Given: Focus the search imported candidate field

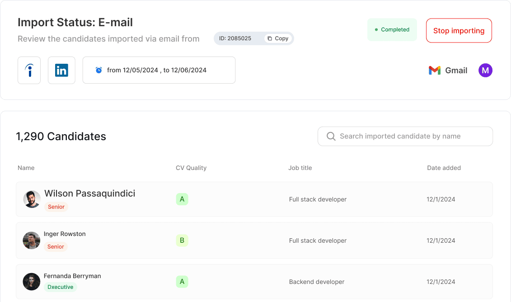Looking at the screenshot, I should (405, 137).
